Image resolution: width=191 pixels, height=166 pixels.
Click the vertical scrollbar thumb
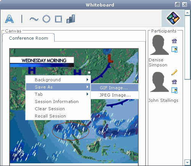click(187, 47)
